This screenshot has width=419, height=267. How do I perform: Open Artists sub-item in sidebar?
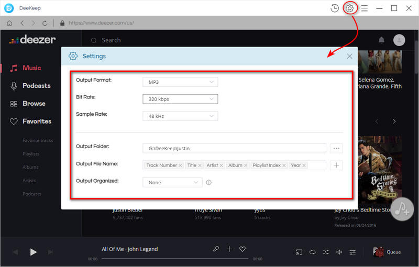(29, 181)
